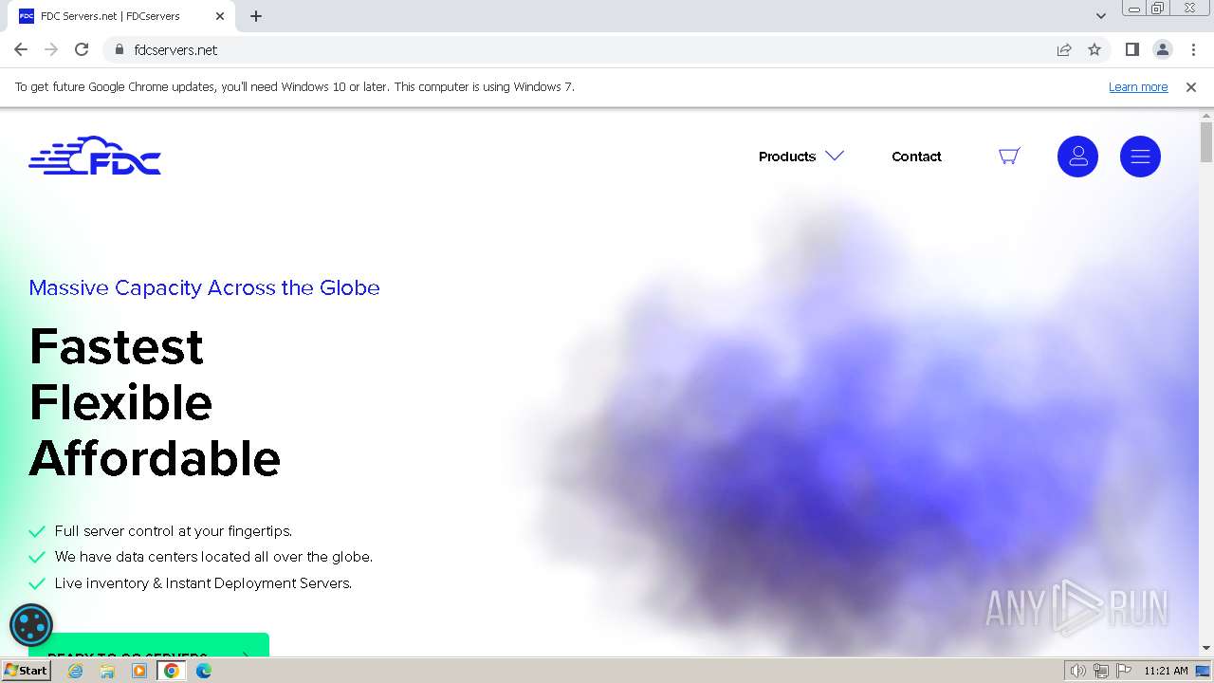Dismiss the Chrome update notification bar

click(1191, 86)
